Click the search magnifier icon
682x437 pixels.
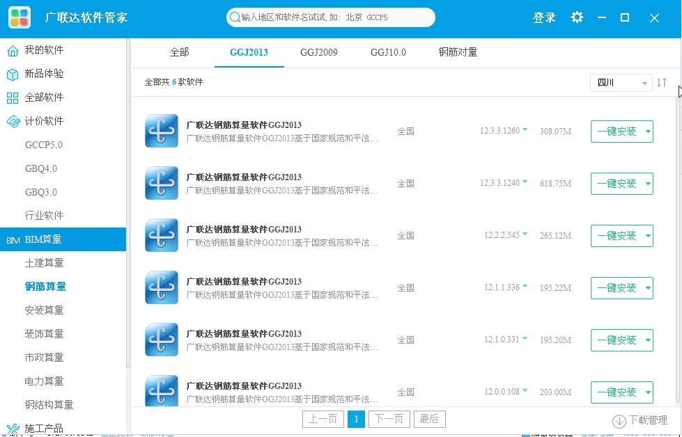point(235,17)
